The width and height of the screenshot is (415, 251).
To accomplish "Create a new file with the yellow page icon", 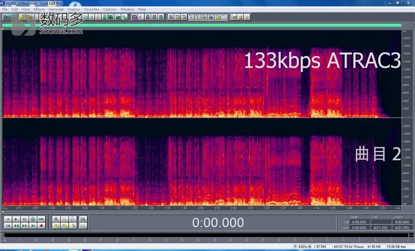I will (x=22, y=17).
